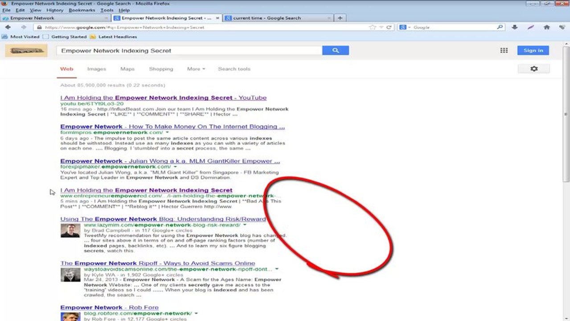Image resolution: width=570 pixels, height=321 pixels.
Task: Expand the More search category dropdown
Action: pyautogui.click(x=196, y=69)
